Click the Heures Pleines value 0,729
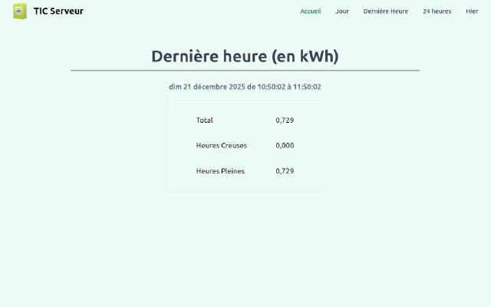 (285, 171)
